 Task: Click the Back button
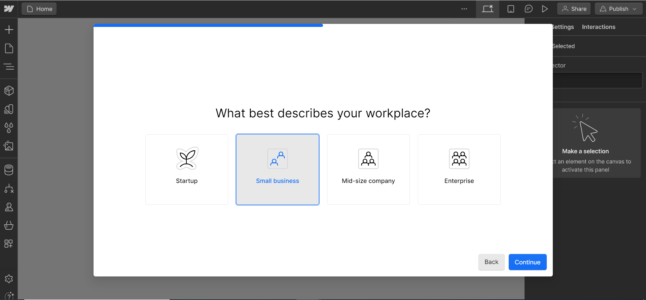(x=491, y=262)
